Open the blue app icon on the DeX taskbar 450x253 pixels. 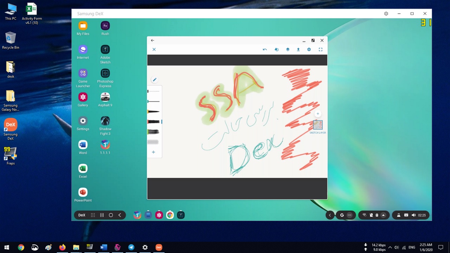point(148,215)
